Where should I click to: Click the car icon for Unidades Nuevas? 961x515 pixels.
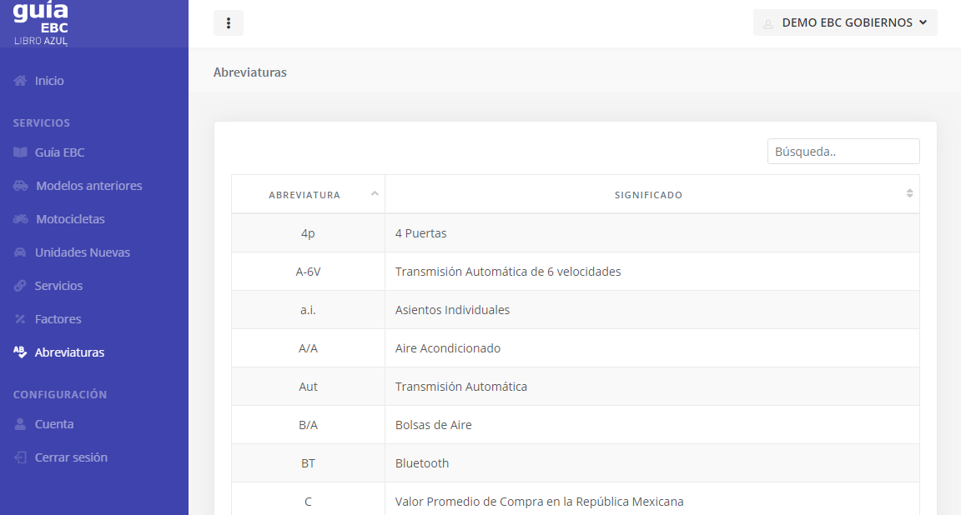21,252
